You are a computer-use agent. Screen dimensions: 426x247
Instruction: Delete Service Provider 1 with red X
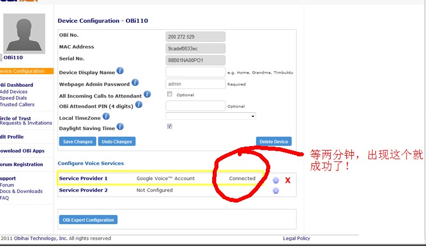[x=288, y=180]
